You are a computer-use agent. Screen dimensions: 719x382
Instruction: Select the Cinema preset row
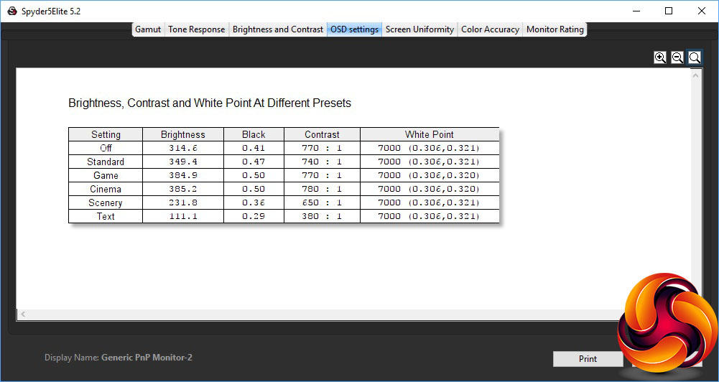[284, 189]
